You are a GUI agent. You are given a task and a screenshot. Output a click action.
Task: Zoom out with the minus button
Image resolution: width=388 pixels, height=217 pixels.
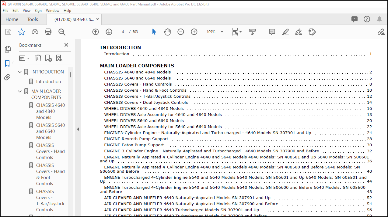click(x=181, y=32)
